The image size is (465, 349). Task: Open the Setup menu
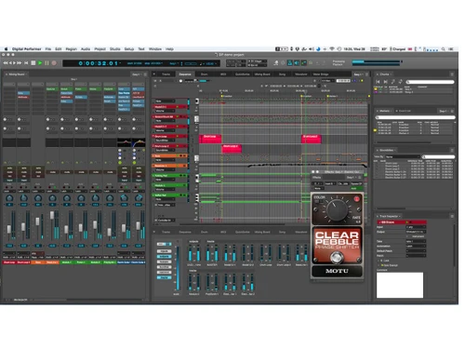coord(129,49)
